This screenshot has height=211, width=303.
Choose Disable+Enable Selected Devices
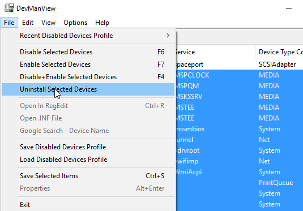pyautogui.click(x=88, y=77)
